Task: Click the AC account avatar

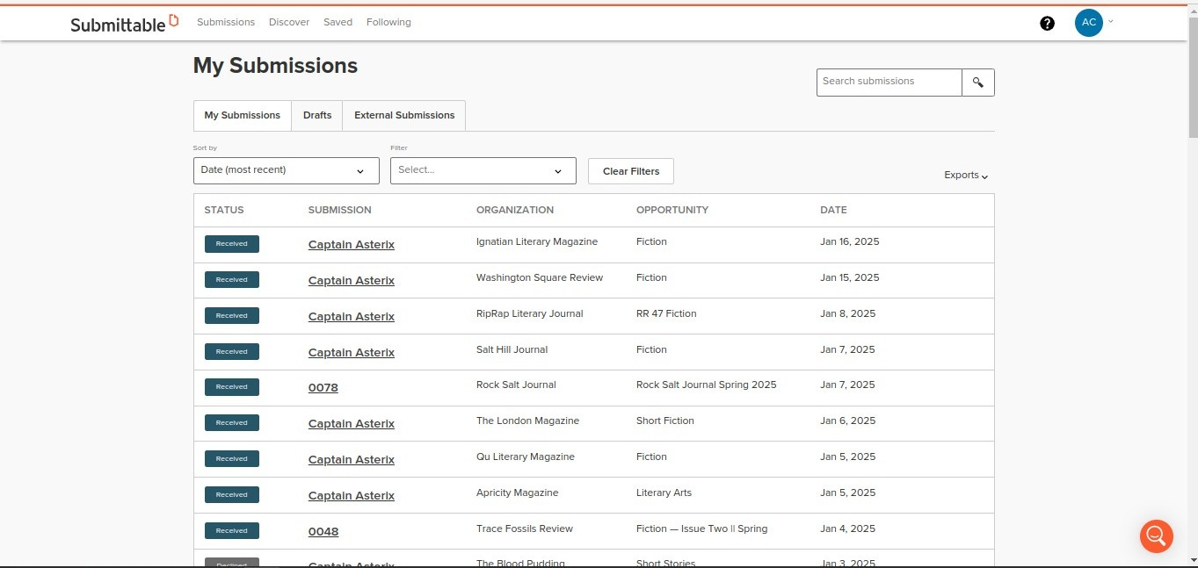Action: pyautogui.click(x=1088, y=23)
